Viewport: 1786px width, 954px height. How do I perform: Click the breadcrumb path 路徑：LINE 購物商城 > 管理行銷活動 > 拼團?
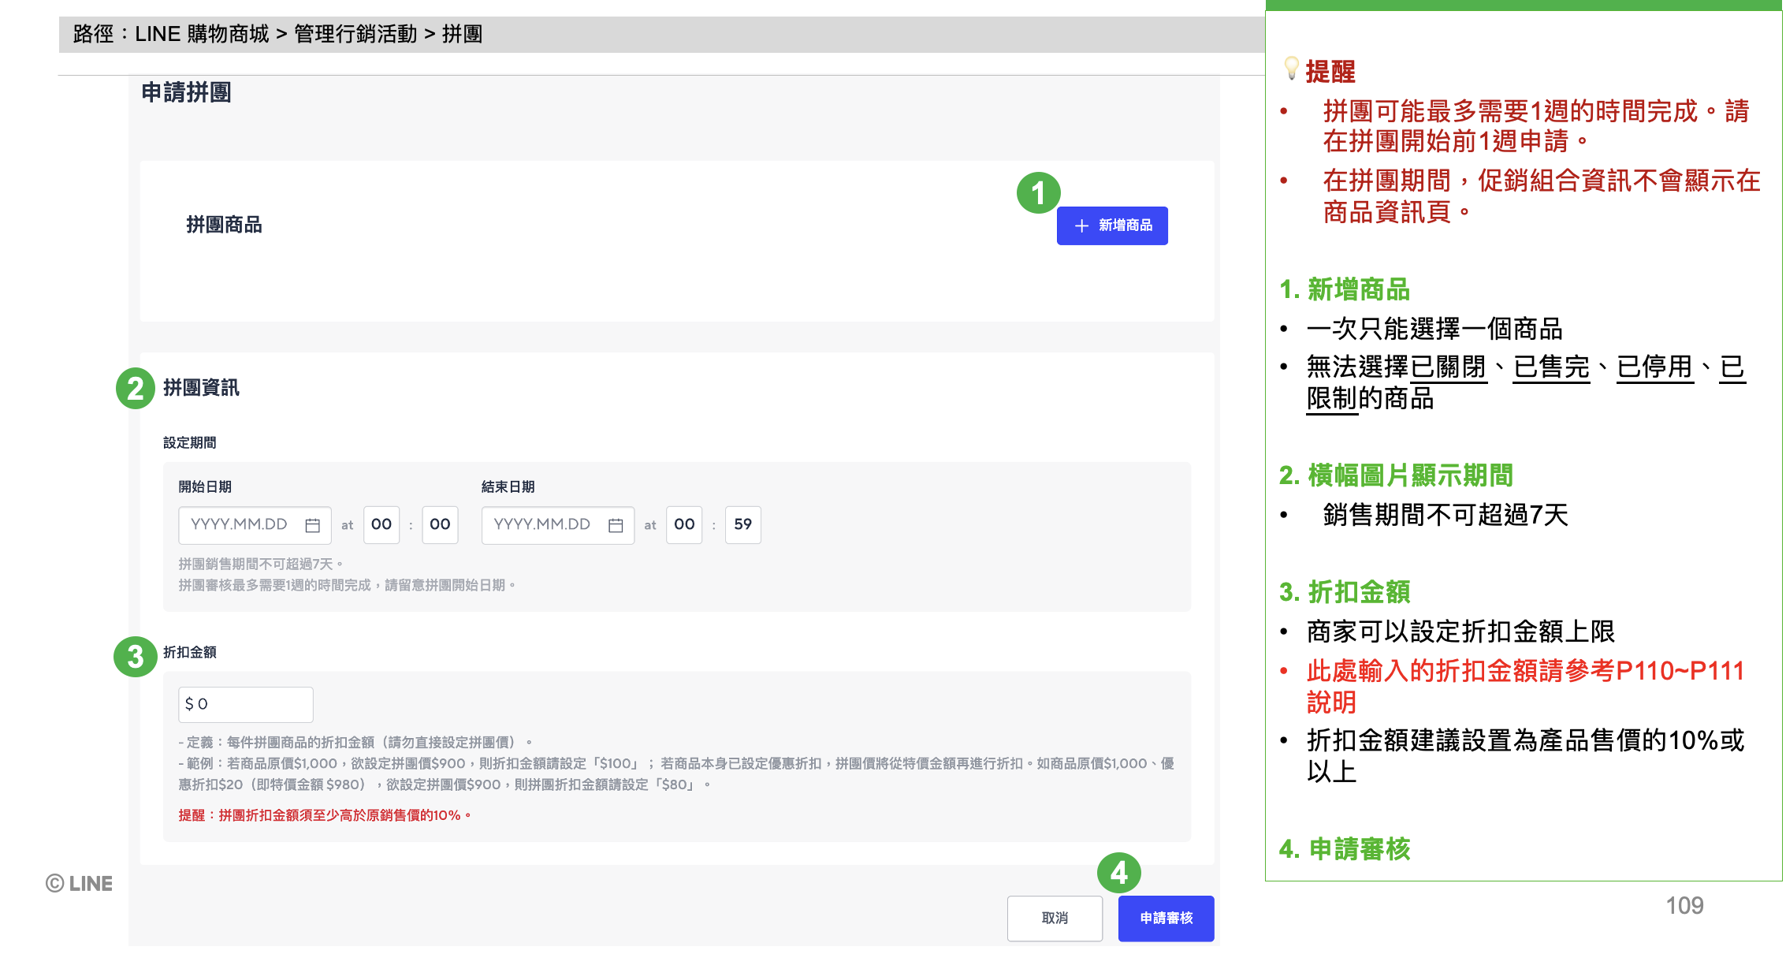[277, 34]
